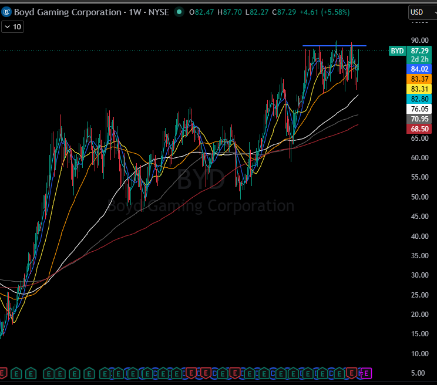This screenshot has height=385, width=437.
Task: Click the white 76.05 indicator value label
Action: pyautogui.click(x=419, y=109)
